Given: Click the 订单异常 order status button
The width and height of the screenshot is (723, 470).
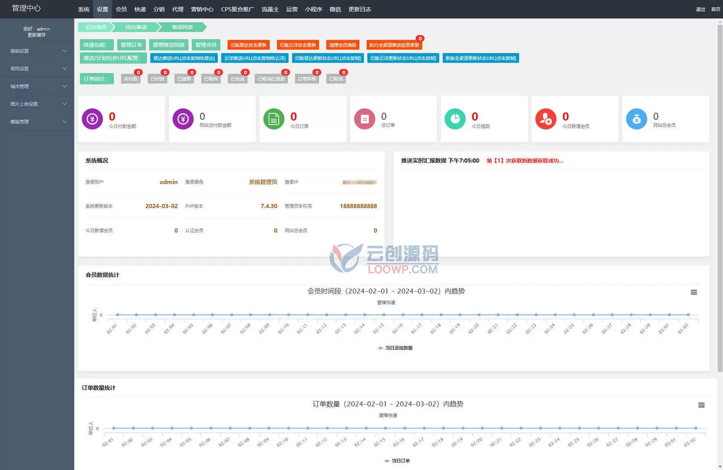Looking at the screenshot, I should point(307,79).
